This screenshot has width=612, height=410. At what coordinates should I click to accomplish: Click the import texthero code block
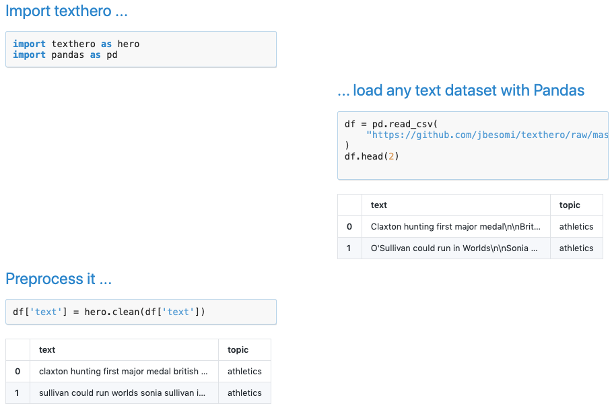coord(141,49)
